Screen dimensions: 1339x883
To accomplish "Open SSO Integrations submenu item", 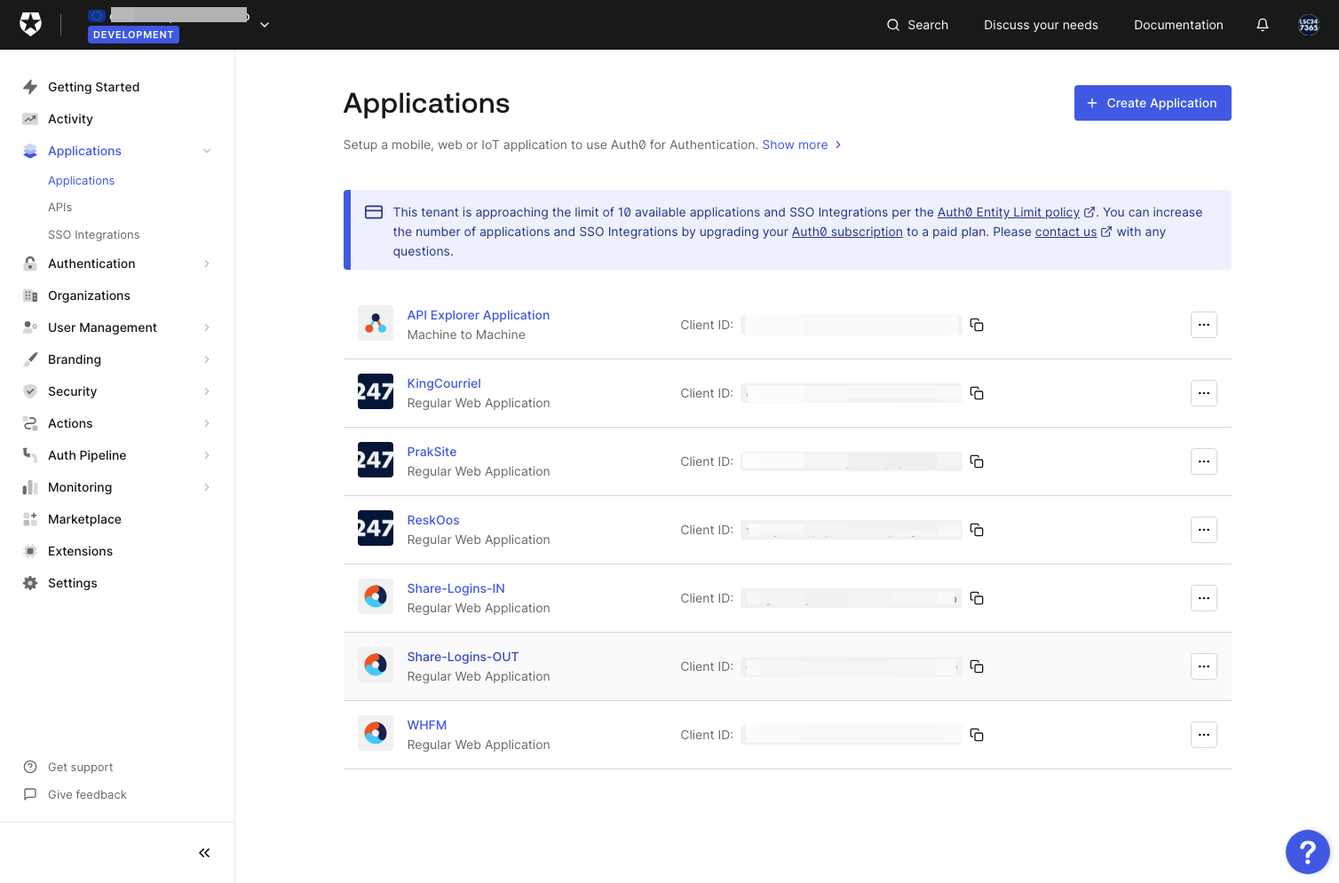I will (94, 234).
